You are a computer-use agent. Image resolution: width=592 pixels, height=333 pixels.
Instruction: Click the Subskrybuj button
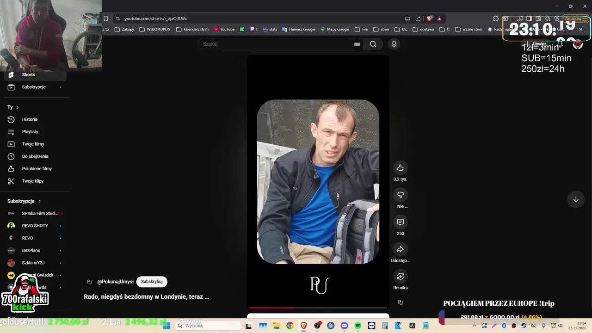pyautogui.click(x=152, y=282)
